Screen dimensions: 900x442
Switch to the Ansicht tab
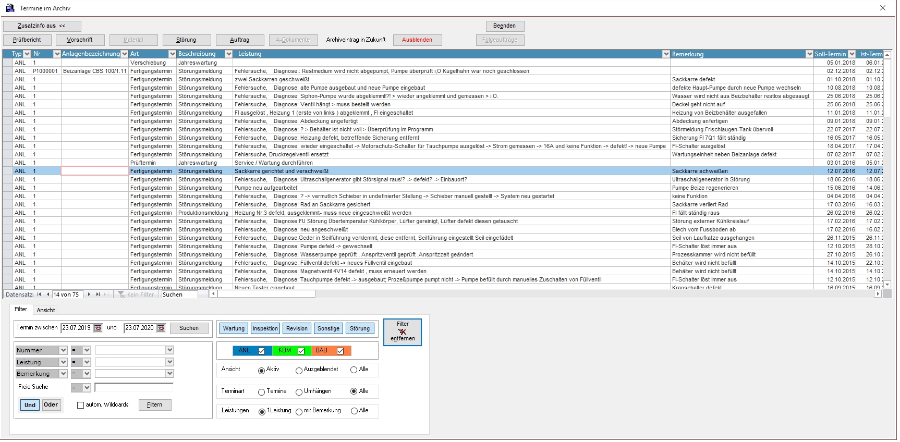click(46, 310)
